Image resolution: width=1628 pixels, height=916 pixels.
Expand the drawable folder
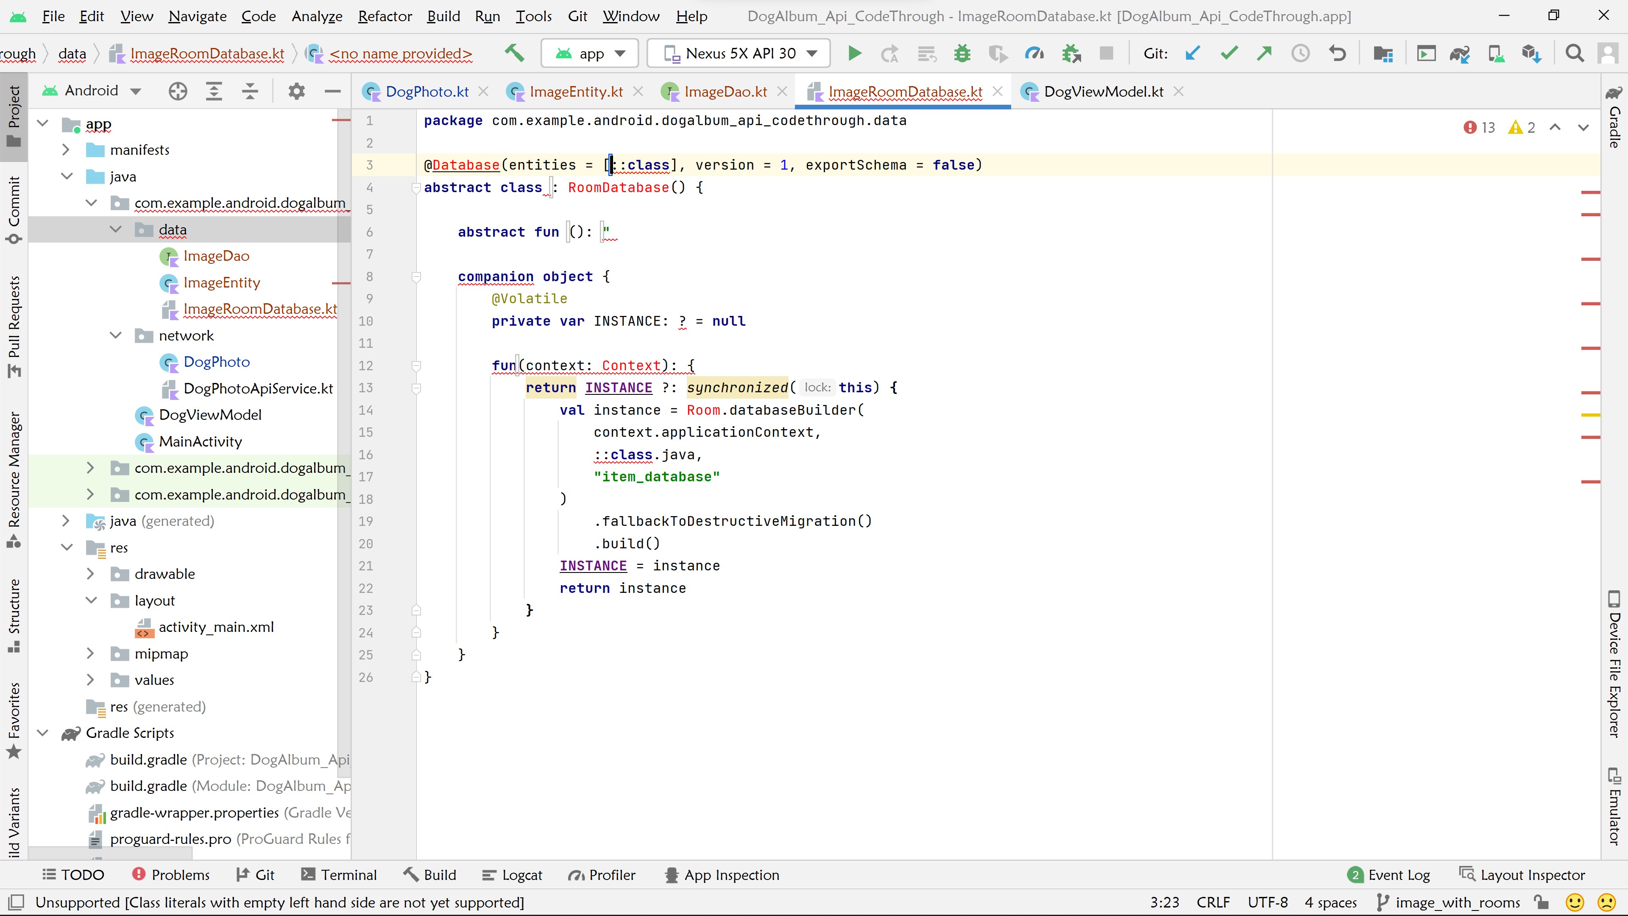(90, 573)
